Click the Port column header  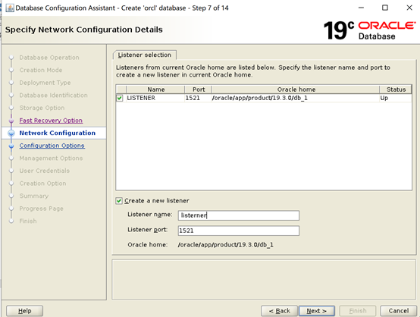198,89
